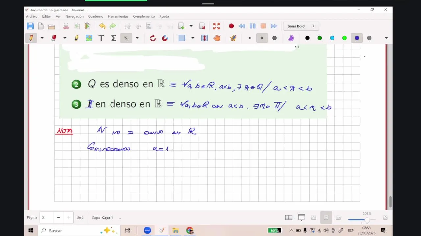This screenshot has height=236, width=421.
Task: Insert a new page after the current one
Action: [181, 26]
